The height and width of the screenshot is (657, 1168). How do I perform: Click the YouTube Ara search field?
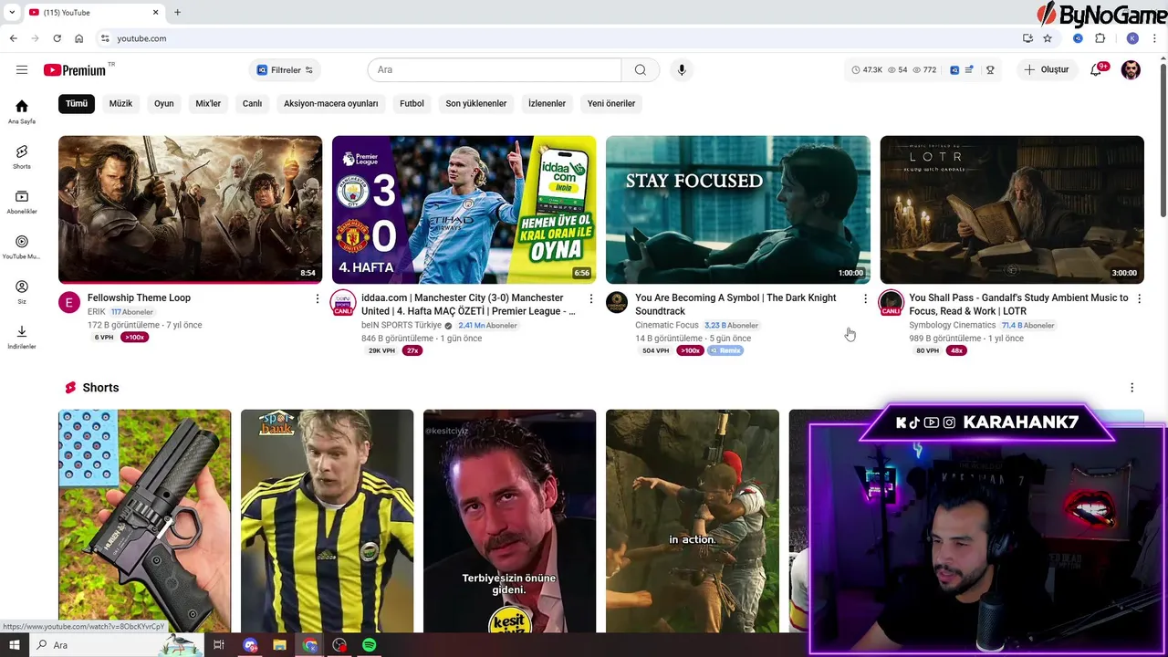(495, 70)
